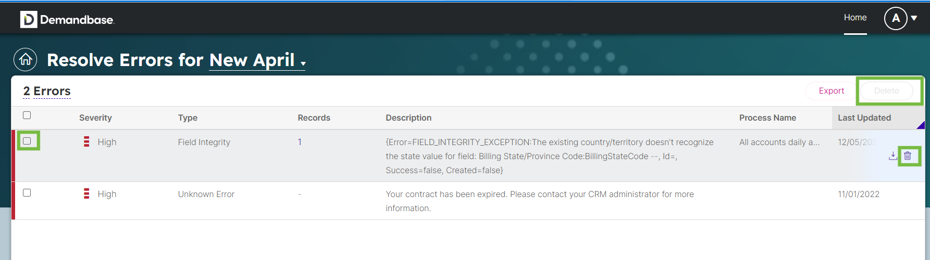This screenshot has width=930, height=260.
Task: Click the Export button
Action: 831,91
